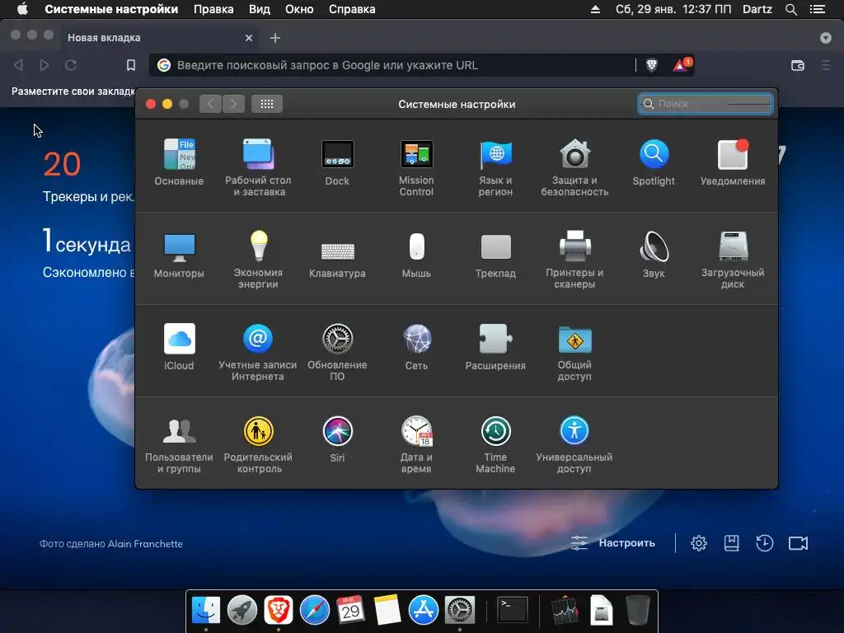Open Дата и время settings
Screen dimensions: 844x633
416,444
